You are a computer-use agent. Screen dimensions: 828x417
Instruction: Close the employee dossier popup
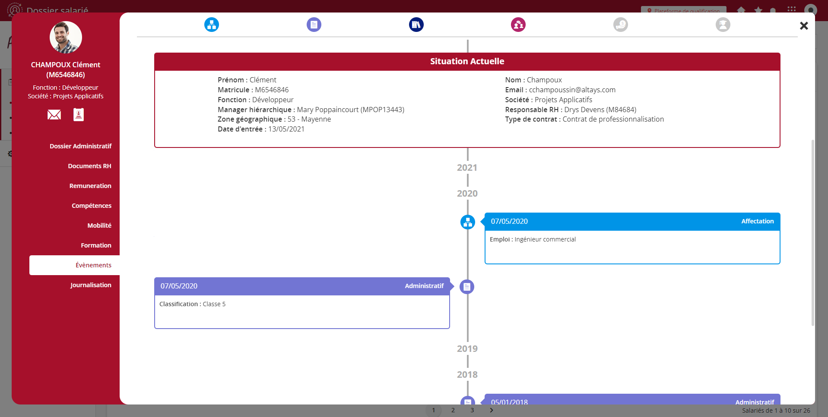[x=803, y=26]
